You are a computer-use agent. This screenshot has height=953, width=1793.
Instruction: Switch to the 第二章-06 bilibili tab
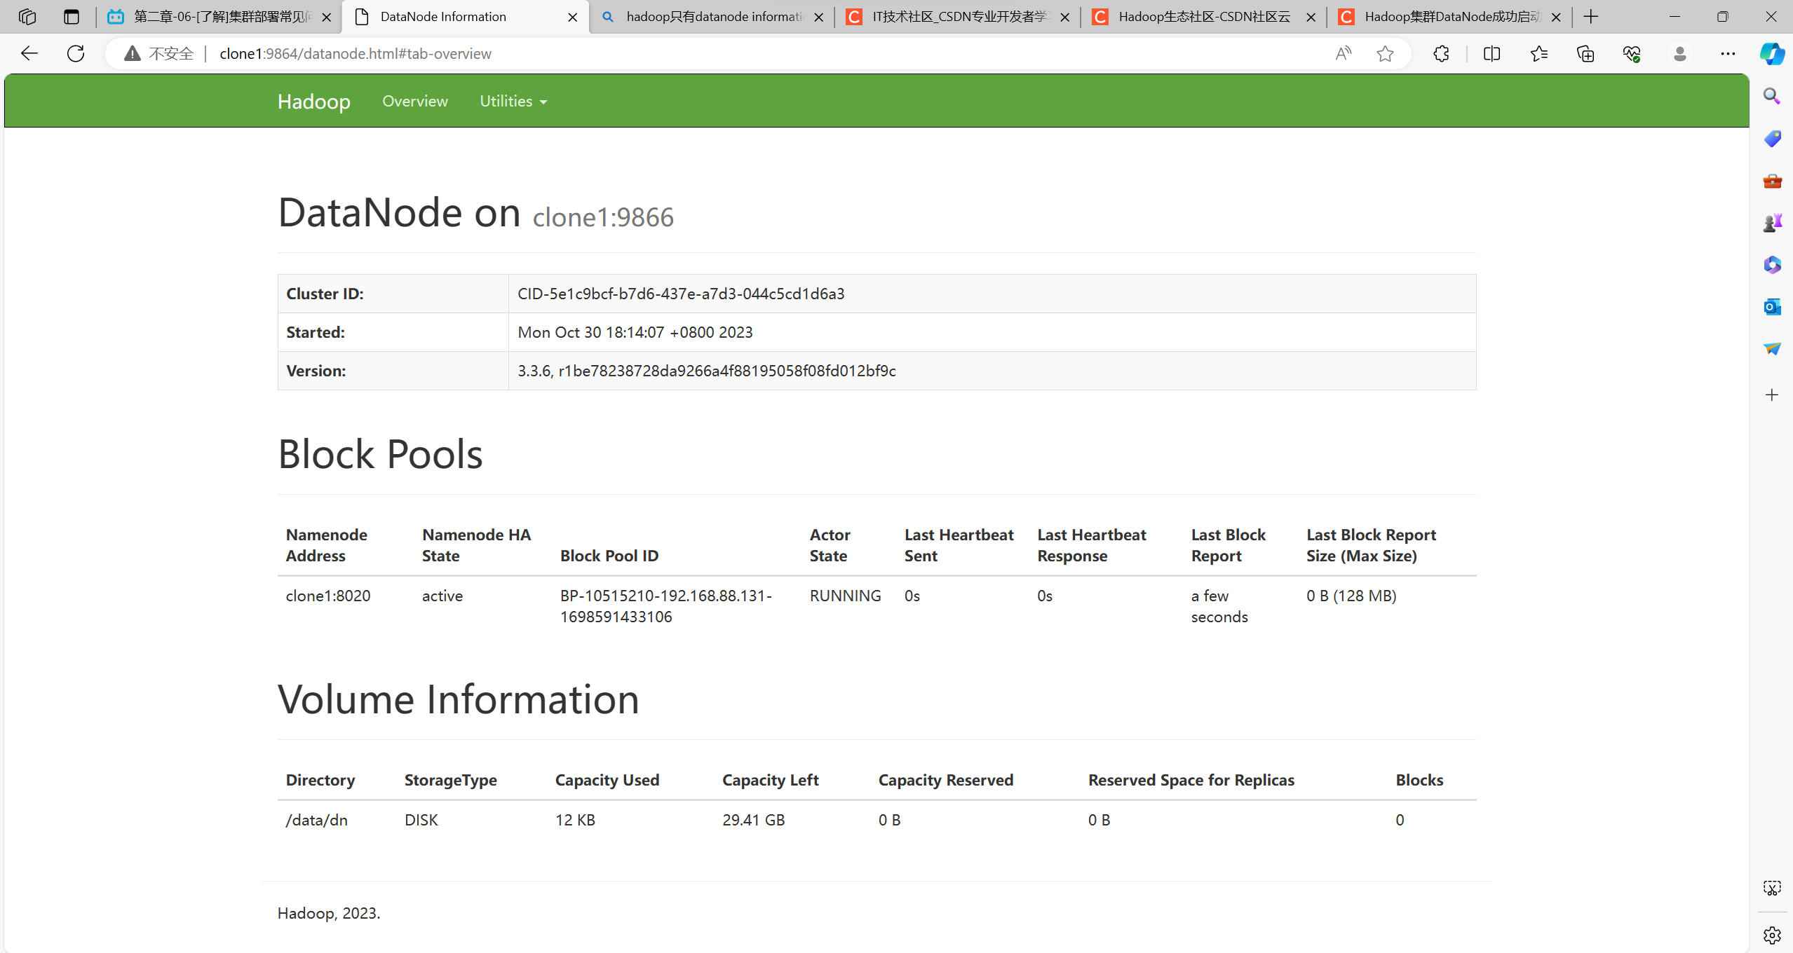tap(219, 17)
